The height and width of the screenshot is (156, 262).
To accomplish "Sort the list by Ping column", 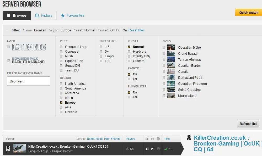I will click(167, 139).
